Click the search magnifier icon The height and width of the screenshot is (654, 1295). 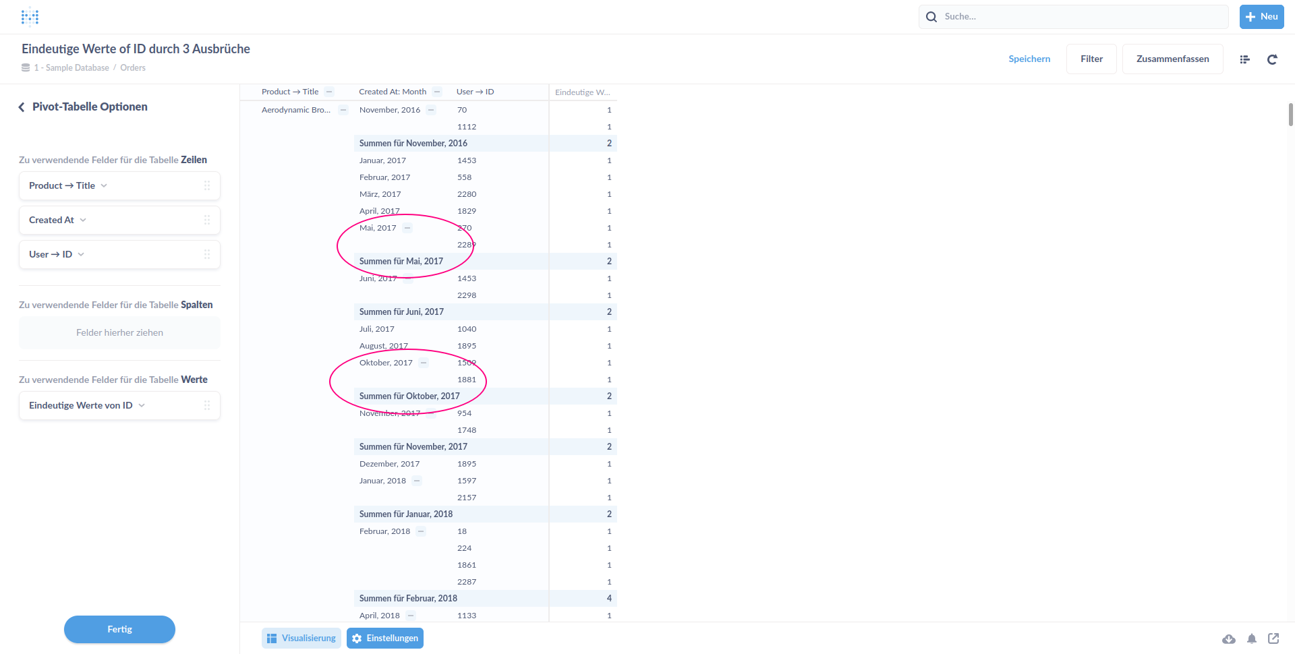pos(931,17)
